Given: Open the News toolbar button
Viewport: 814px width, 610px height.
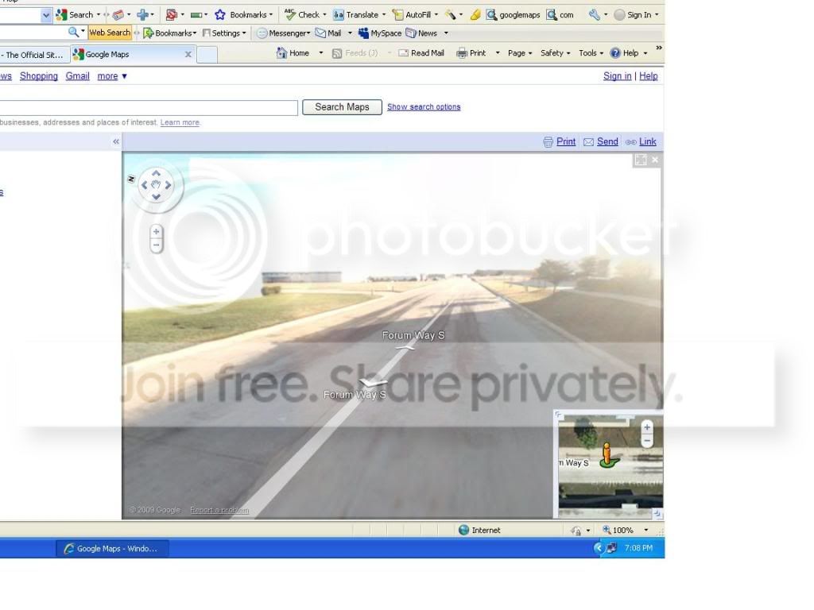Looking at the screenshot, I should coord(421,33).
